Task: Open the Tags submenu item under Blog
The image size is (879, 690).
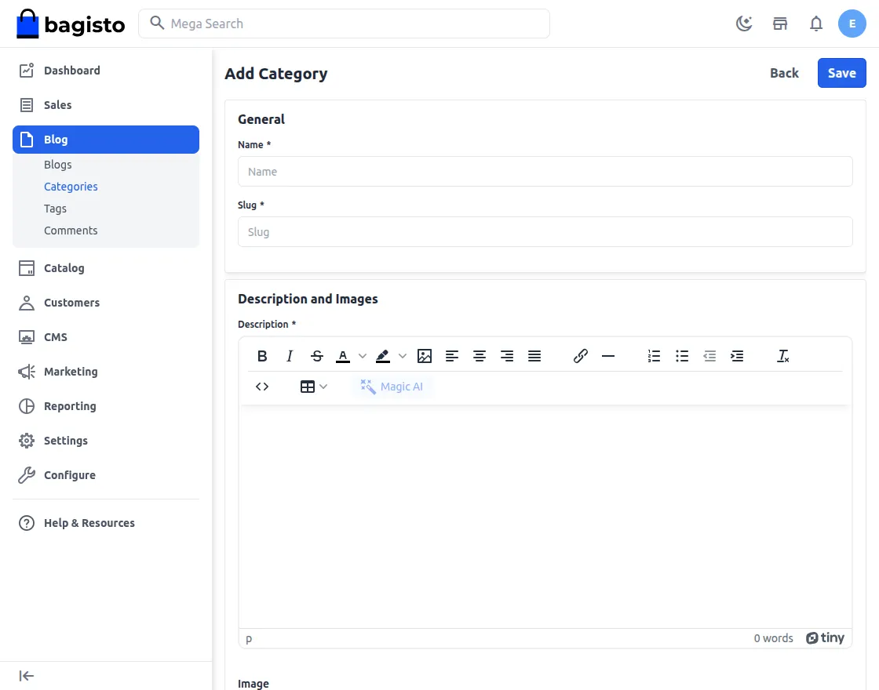Action: tap(56, 209)
